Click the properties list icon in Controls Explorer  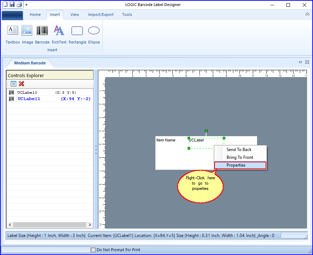[x=13, y=84]
